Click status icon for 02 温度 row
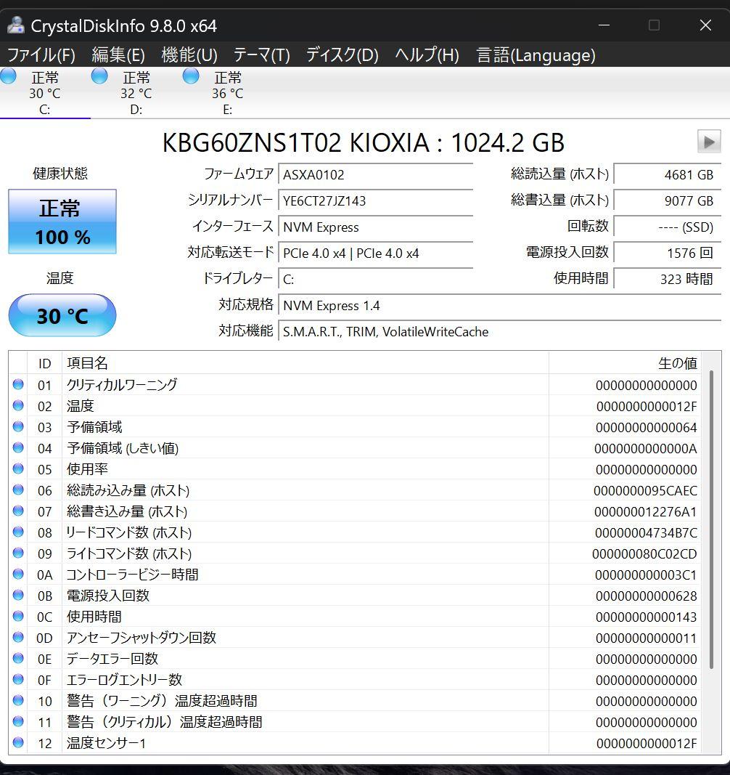The height and width of the screenshot is (775, 730). click(x=18, y=406)
